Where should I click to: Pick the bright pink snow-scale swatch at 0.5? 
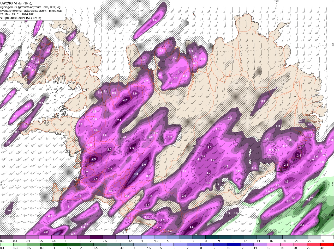tap(45, 237)
